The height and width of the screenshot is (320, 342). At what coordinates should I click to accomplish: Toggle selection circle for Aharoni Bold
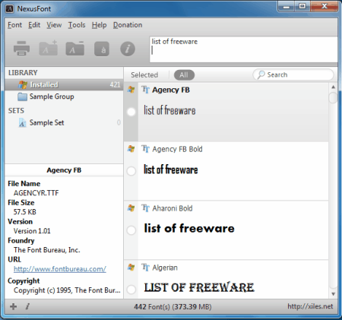[x=131, y=230]
